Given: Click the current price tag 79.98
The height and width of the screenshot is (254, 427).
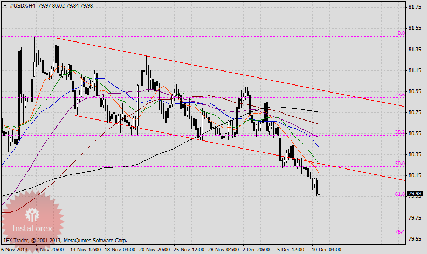Looking at the screenshot, I should [415, 194].
